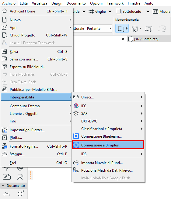Select the drawing pencil tool icon
The width and height of the screenshot is (171, 199).
pyautogui.click(x=7, y=177)
